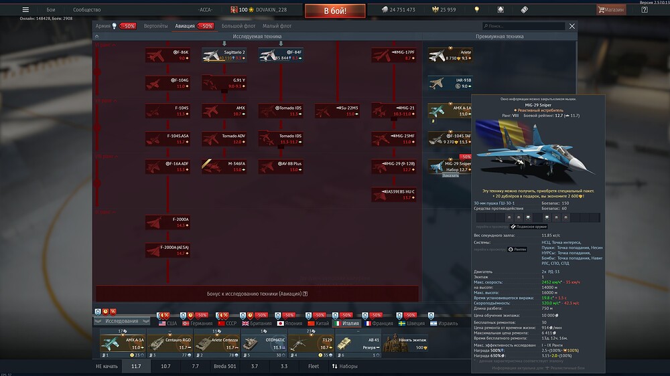Select the Sagittario 2 aircraft card
The height and width of the screenshot is (376, 670).
[x=224, y=55]
